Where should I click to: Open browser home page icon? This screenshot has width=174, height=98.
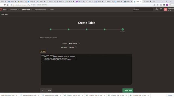click(x=8, y=5)
